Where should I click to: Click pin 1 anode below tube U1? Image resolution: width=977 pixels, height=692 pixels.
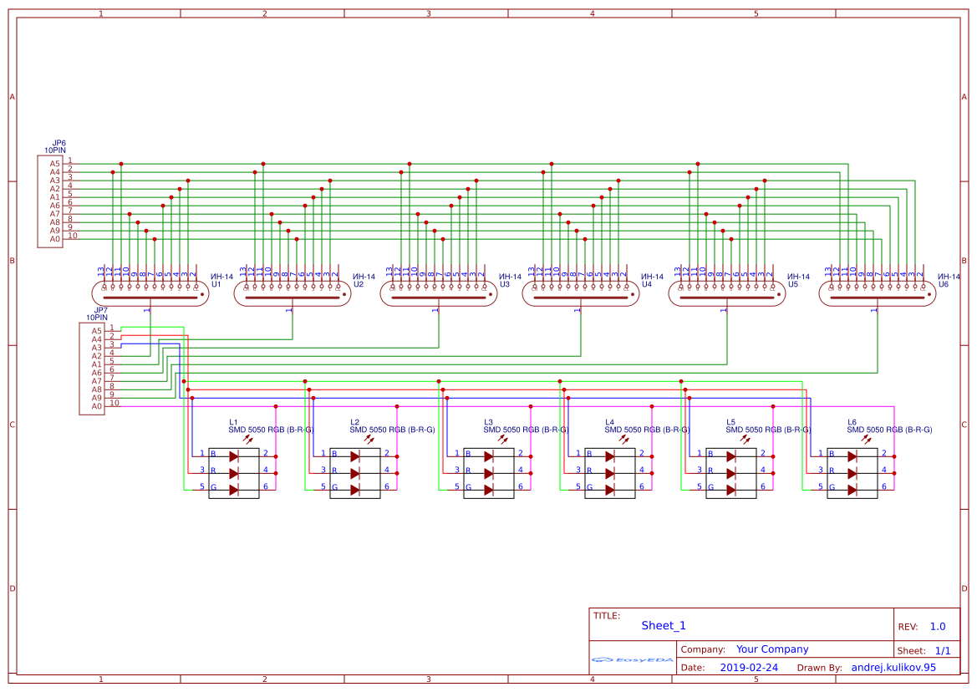147,309
